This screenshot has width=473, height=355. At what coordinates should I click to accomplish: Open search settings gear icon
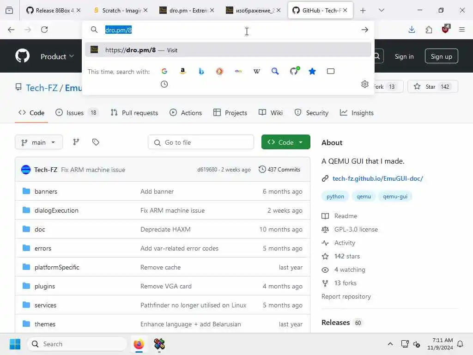[365, 84]
